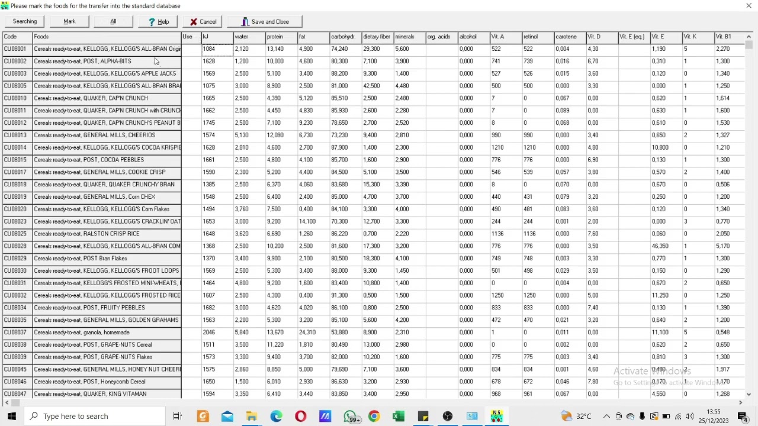Open Task View on taskbar
758x426 pixels.
point(177,416)
